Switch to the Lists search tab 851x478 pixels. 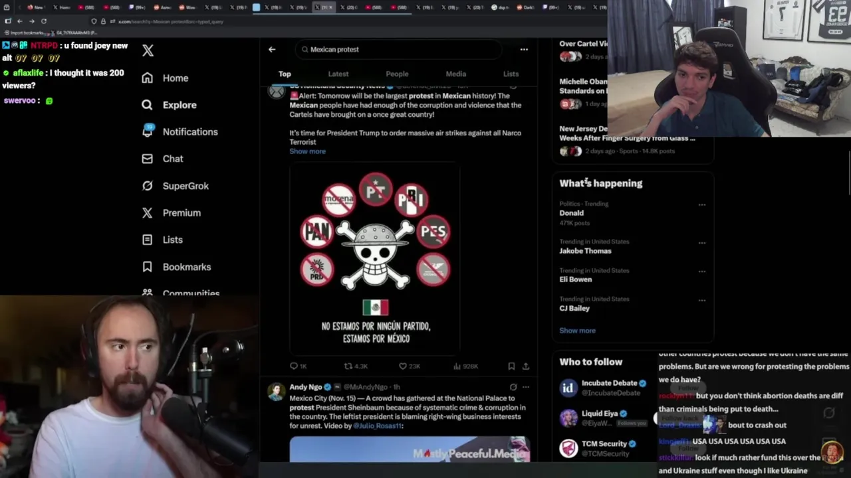tap(511, 74)
